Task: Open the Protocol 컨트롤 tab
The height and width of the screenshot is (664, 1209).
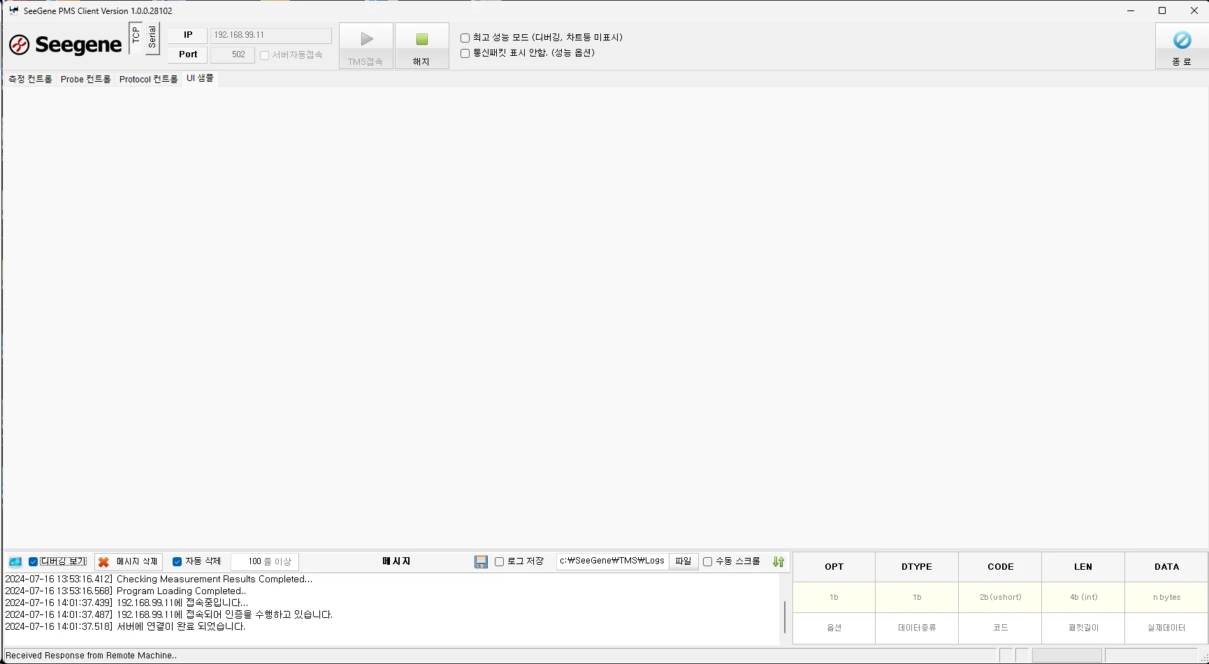Action: tap(148, 79)
